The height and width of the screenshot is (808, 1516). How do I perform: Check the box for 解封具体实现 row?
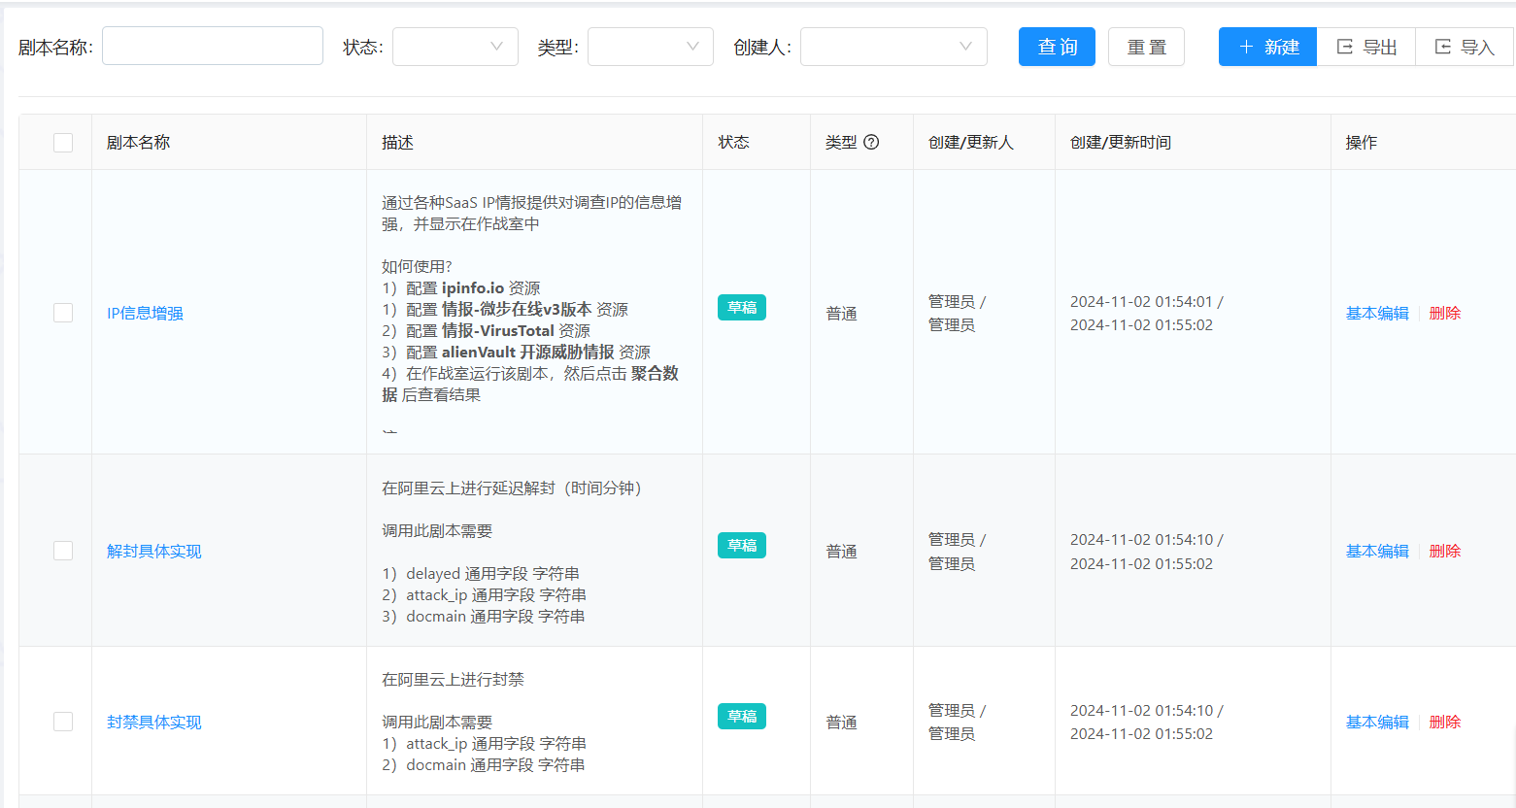[63, 551]
